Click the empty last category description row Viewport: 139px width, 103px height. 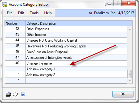click(x=76, y=81)
